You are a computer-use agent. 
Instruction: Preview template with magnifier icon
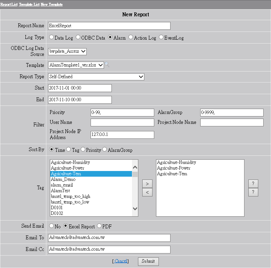click(x=107, y=65)
